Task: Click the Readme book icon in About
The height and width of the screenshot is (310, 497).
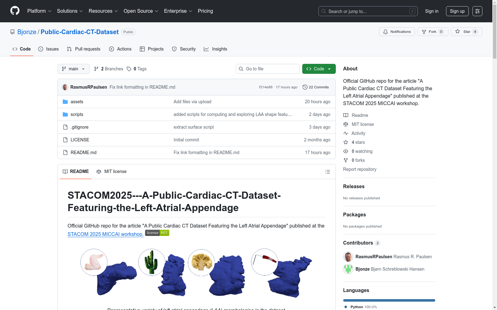Action: (x=346, y=115)
